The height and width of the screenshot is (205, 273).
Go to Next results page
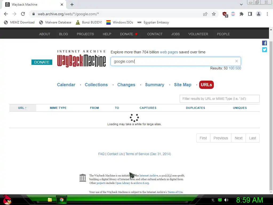pos(239,138)
